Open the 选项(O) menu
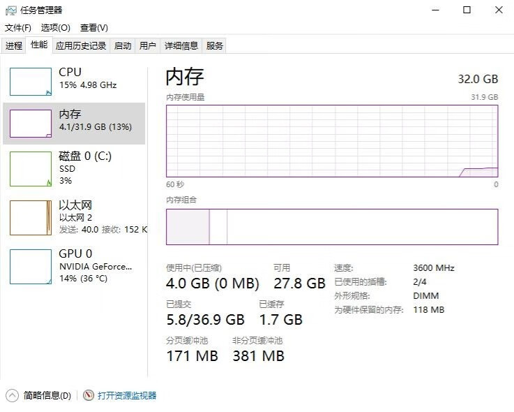 pyautogui.click(x=56, y=28)
